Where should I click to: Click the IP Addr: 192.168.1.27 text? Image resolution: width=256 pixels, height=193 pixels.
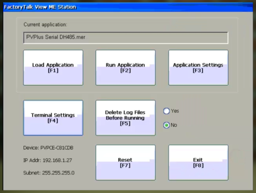click(x=48, y=160)
